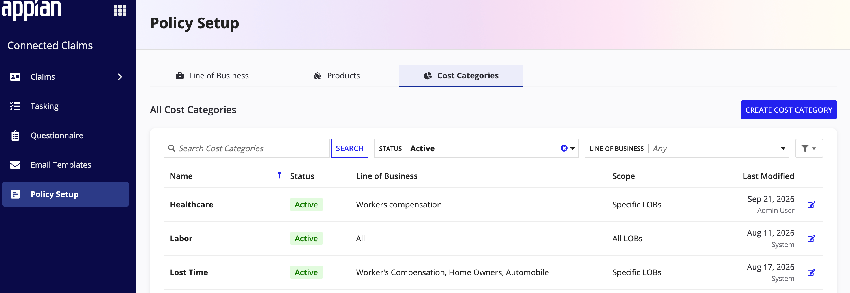The image size is (850, 293).
Task: Click Active badge in Healthcare row
Action: 306,204
